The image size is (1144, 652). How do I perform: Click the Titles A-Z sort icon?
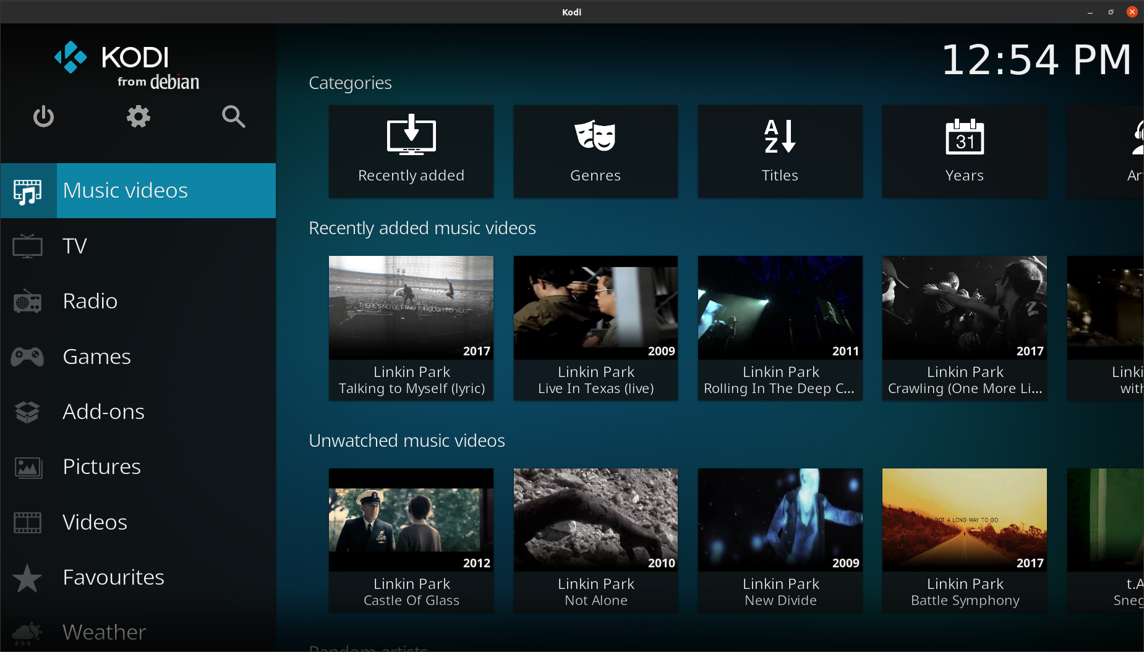[x=780, y=136]
